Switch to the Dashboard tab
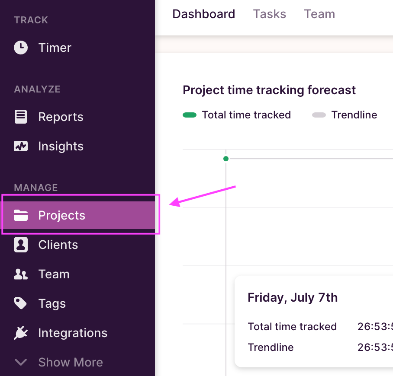 pos(203,14)
